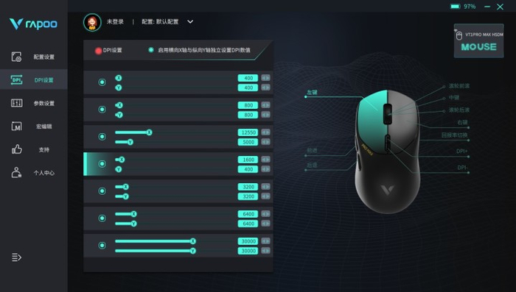This screenshot has width=516, height=292.
Task: Click the battery indicator showing 97%
Action: [463, 6]
